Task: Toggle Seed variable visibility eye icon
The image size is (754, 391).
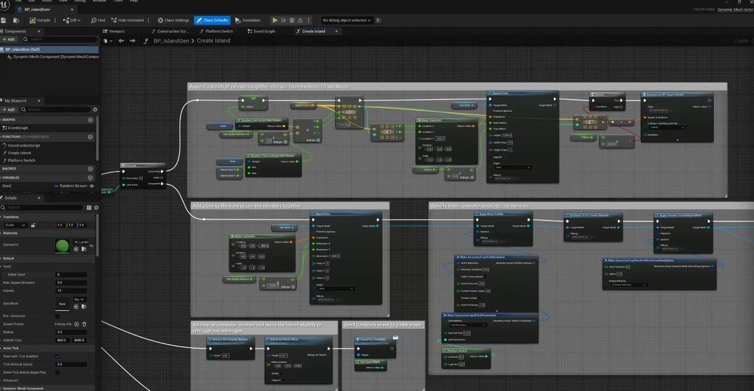Action: click(x=92, y=186)
